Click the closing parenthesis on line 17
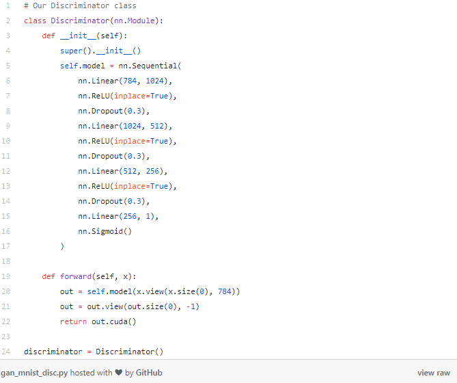457x383 pixels. [x=62, y=246]
